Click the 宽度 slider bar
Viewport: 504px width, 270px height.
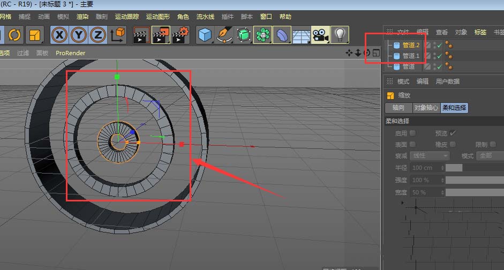coord(475,192)
